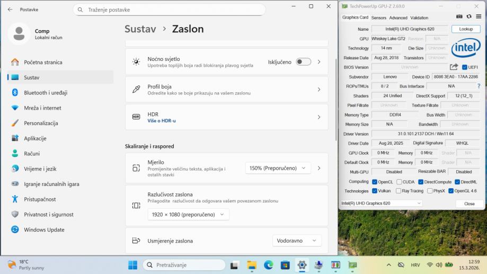Open the Windows Start button

tap(132, 265)
